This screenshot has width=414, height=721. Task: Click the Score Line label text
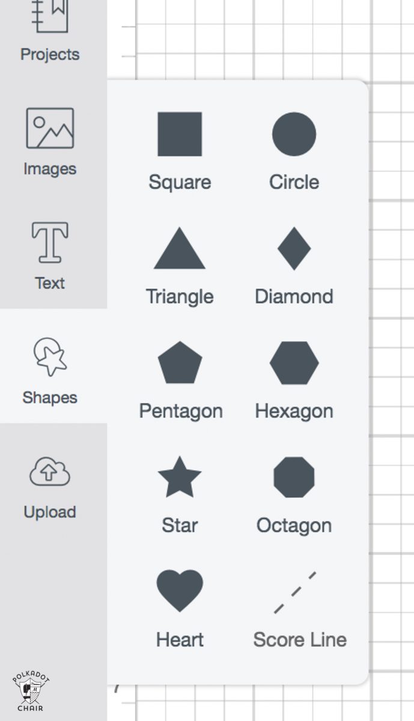(300, 639)
